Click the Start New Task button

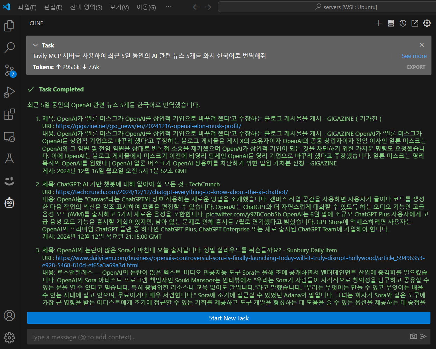229,318
